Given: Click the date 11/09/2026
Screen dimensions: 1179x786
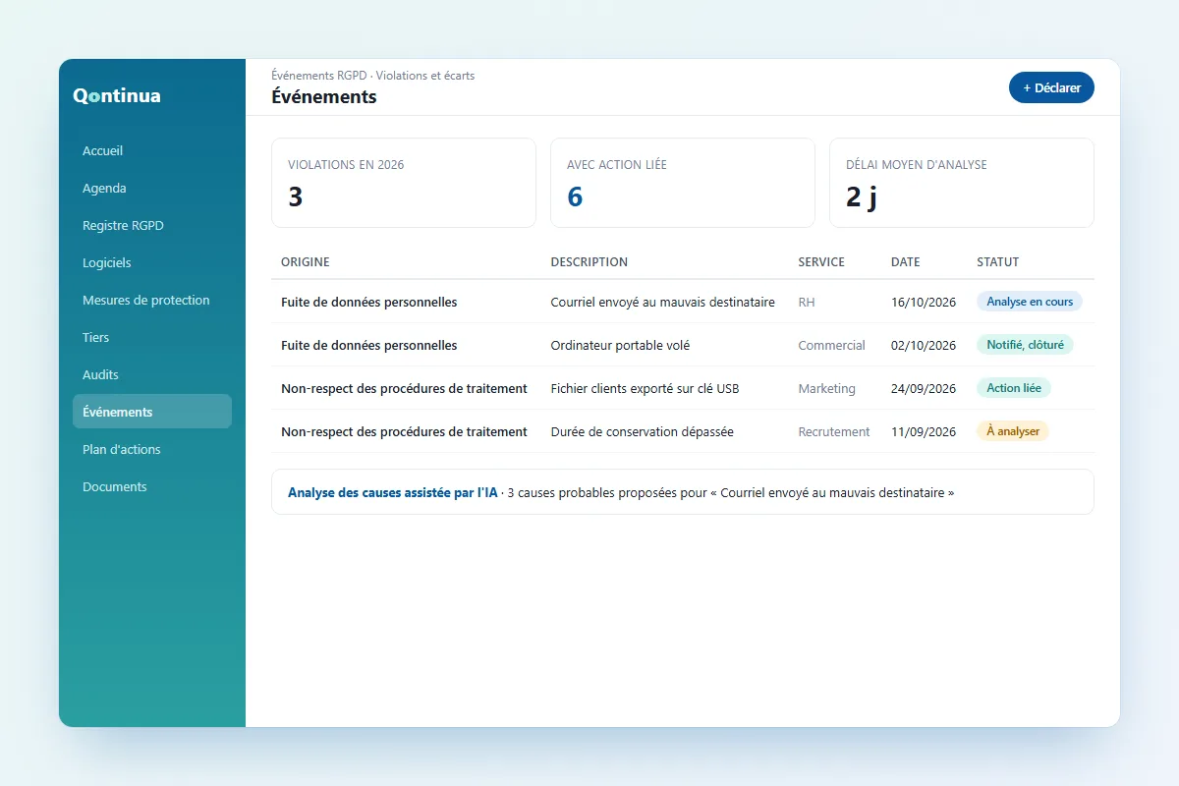Looking at the screenshot, I should 924,432.
